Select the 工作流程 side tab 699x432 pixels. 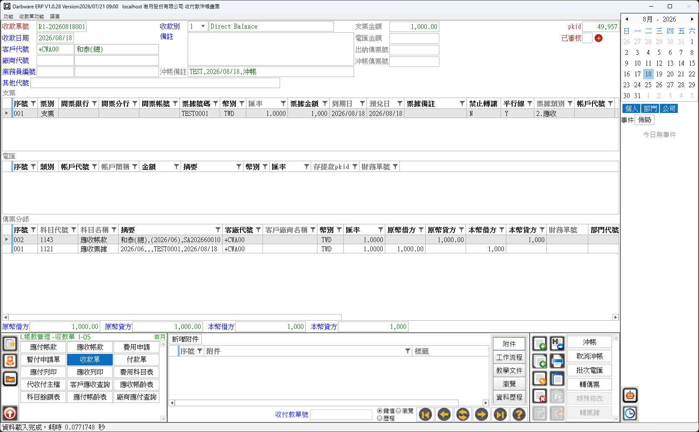tap(509, 357)
